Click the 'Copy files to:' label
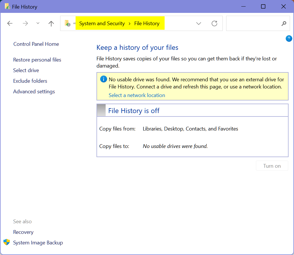 [114, 146]
